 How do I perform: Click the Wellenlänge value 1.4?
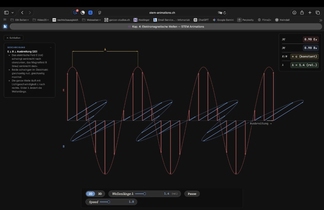pos(166,194)
